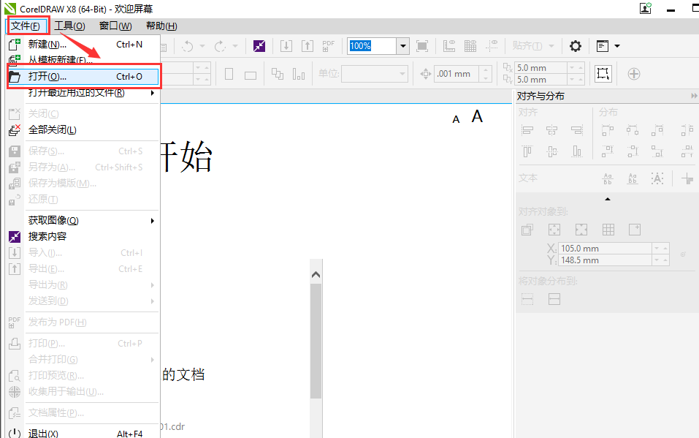Image resolution: width=699 pixels, height=438 pixels.
Task: Click the Publish to PDF toolbar icon
Action: tap(327, 45)
